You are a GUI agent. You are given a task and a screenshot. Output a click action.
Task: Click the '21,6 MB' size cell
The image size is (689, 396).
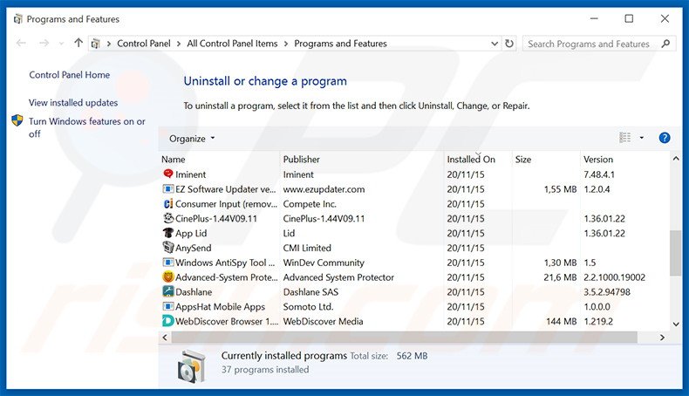(560, 277)
